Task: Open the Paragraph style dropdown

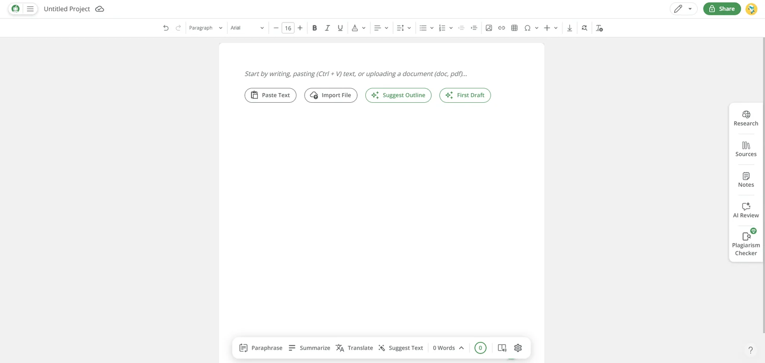Action: tap(206, 28)
